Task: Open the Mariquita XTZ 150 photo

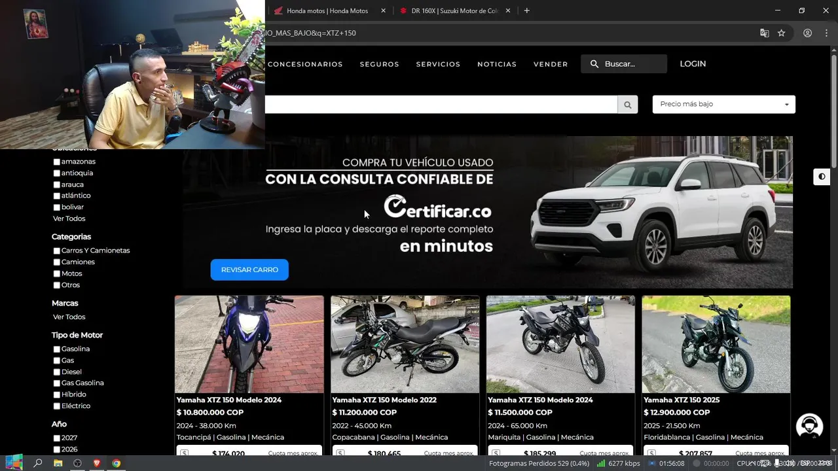Action: point(560,344)
